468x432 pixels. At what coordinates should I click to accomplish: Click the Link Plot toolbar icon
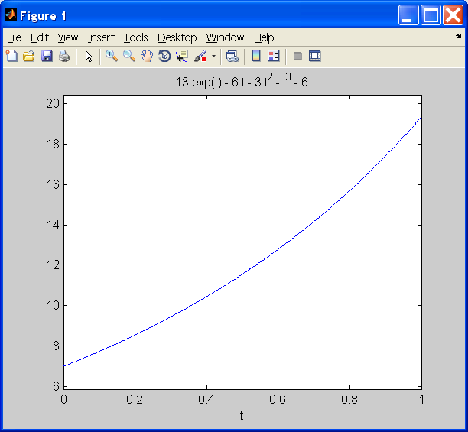232,56
